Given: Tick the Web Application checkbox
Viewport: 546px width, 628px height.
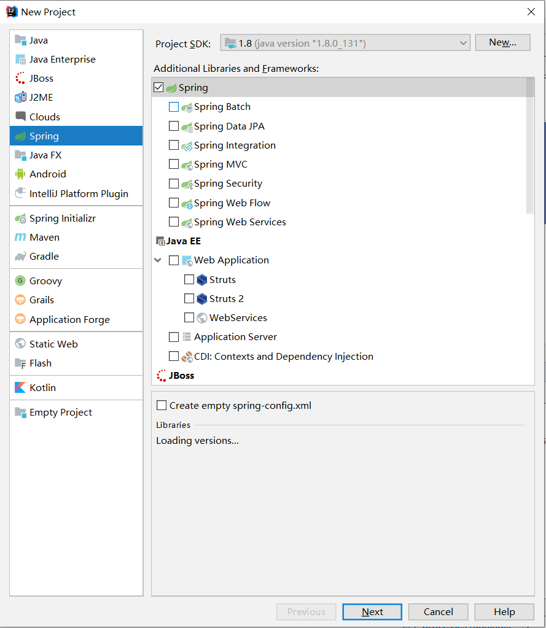Looking at the screenshot, I should tap(173, 260).
